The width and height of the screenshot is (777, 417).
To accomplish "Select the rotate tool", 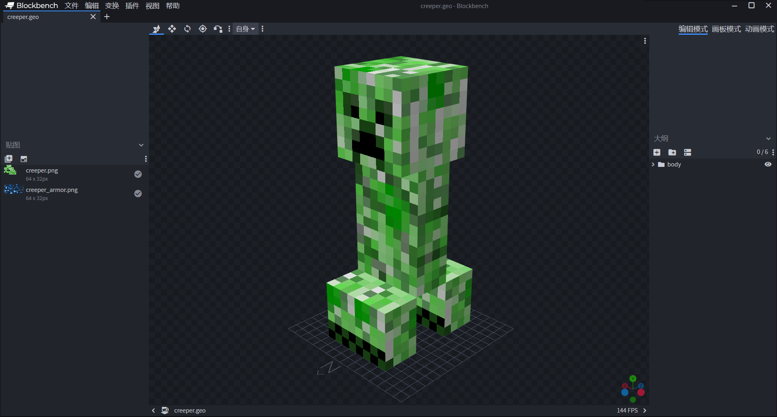I will (187, 29).
